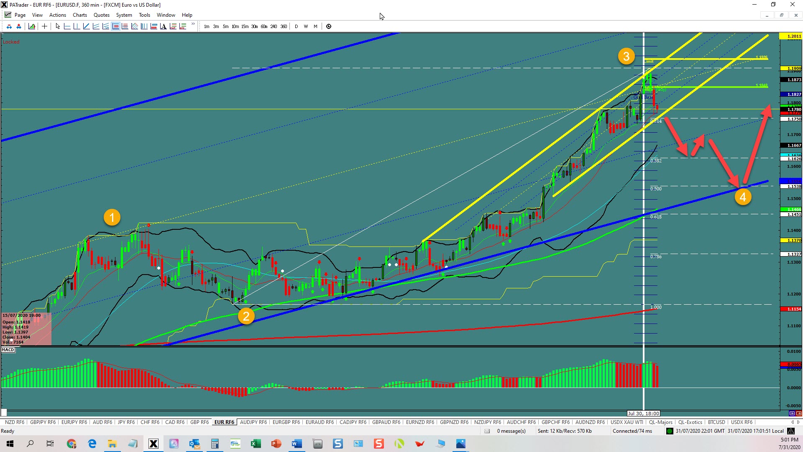803x452 pixels.
Task: Click the blue scroll-to-start chart button
Action: click(x=792, y=413)
